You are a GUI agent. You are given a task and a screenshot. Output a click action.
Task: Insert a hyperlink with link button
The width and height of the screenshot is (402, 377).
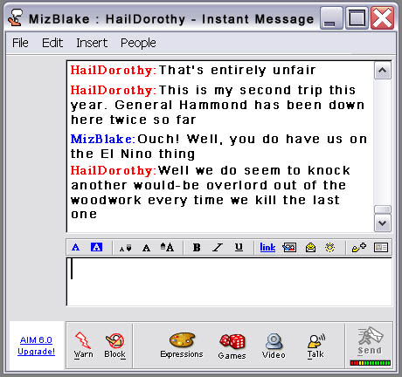pos(267,247)
